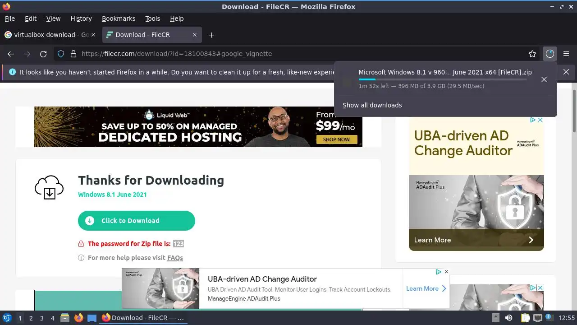Click the AdChoices icon on sidebar ad
This screenshot has width=577, height=325.
click(x=533, y=120)
